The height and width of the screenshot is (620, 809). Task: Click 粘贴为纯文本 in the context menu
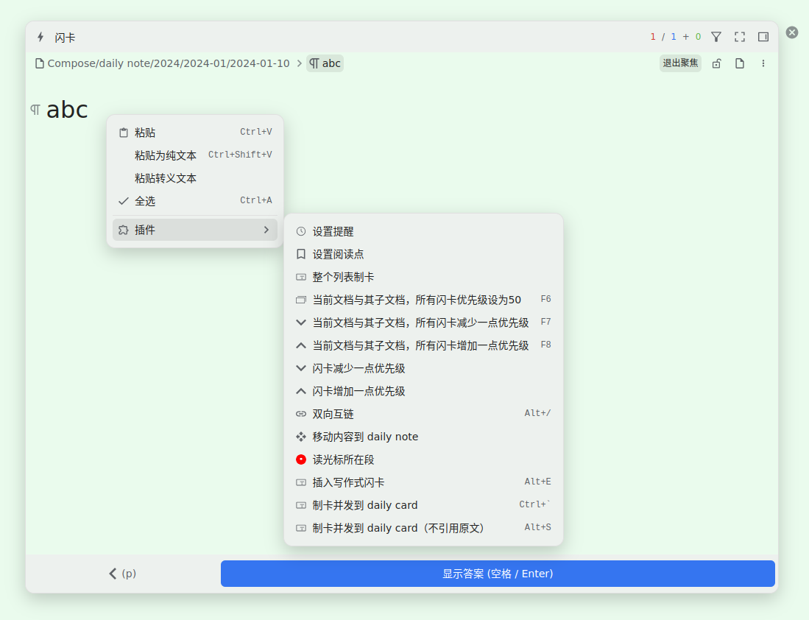coord(166,155)
